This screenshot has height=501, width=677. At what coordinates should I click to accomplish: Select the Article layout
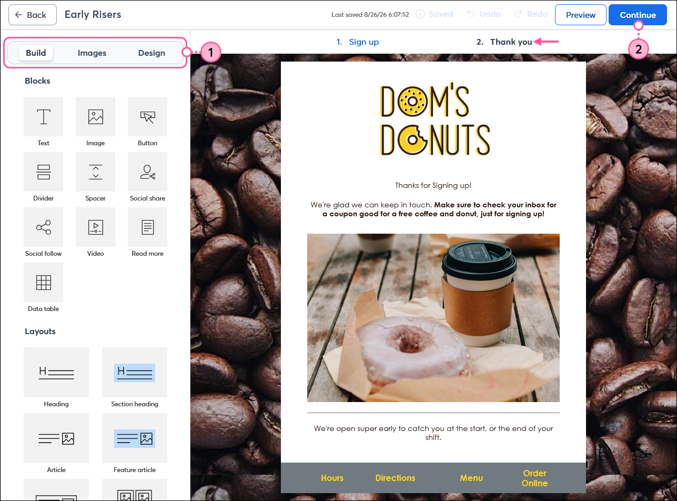56,438
